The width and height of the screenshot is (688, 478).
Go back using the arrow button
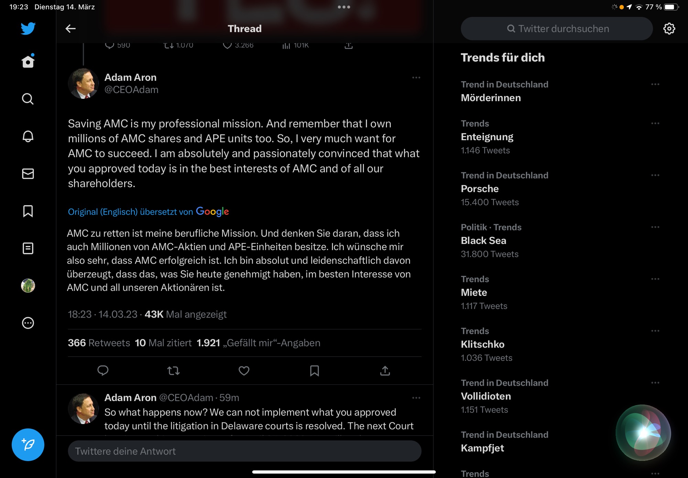click(71, 29)
